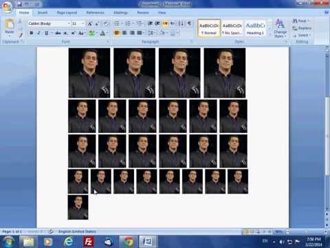Click the Select editing button
This screenshot has width=330, height=248.
tap(302, 35)
